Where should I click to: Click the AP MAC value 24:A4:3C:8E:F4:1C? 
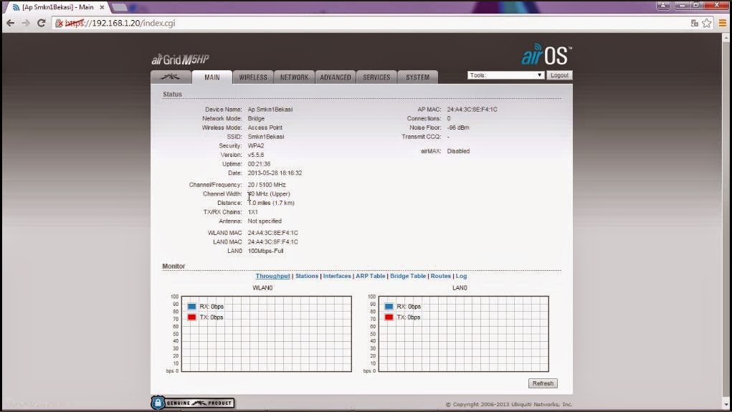472,110
